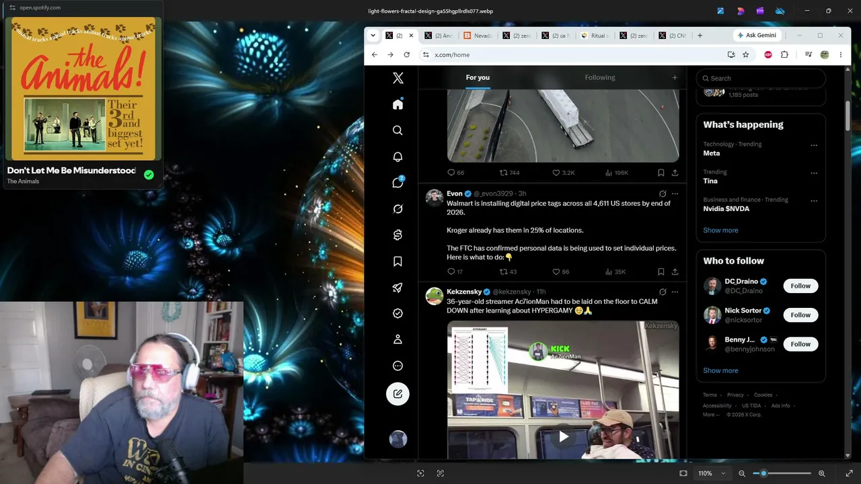Zoom in on the image viewer

[822, 473]
